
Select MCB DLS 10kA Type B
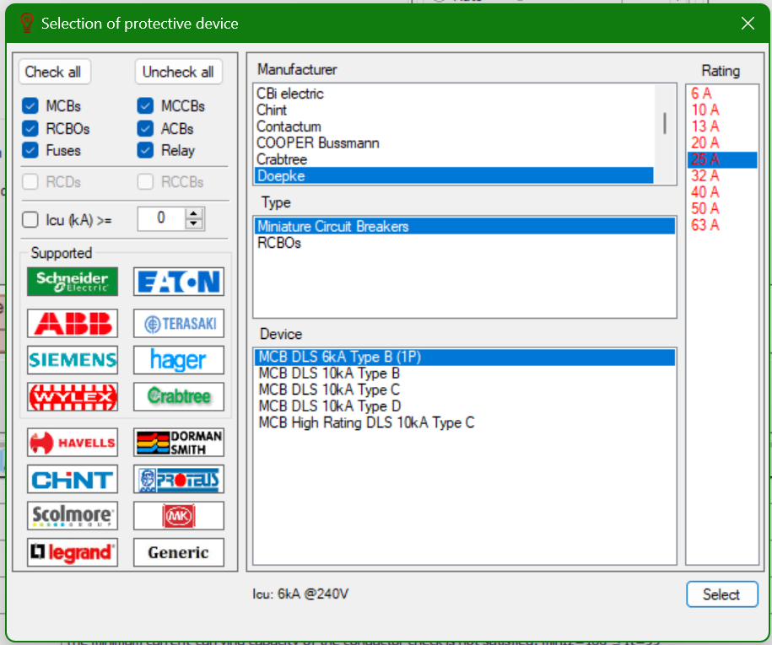click(x=465, y=374)
